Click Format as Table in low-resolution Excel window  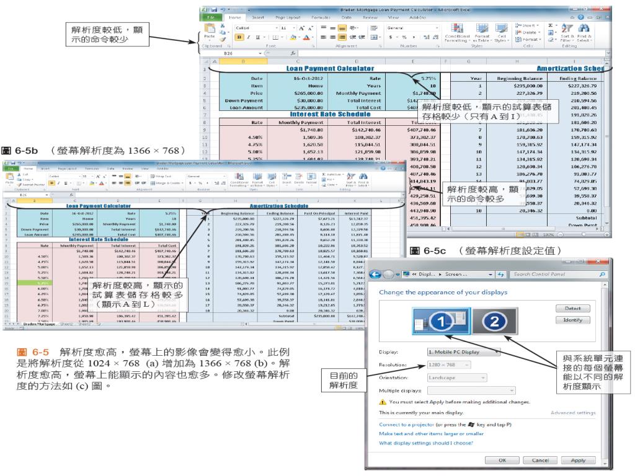click(482, 33)
